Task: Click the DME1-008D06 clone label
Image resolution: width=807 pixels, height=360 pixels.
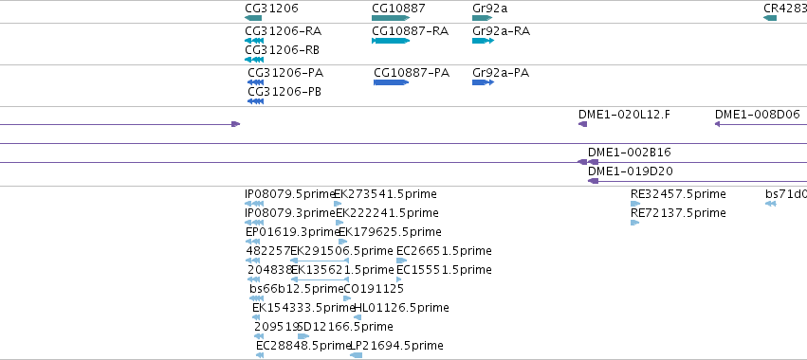Action: (x=758, y=115)
